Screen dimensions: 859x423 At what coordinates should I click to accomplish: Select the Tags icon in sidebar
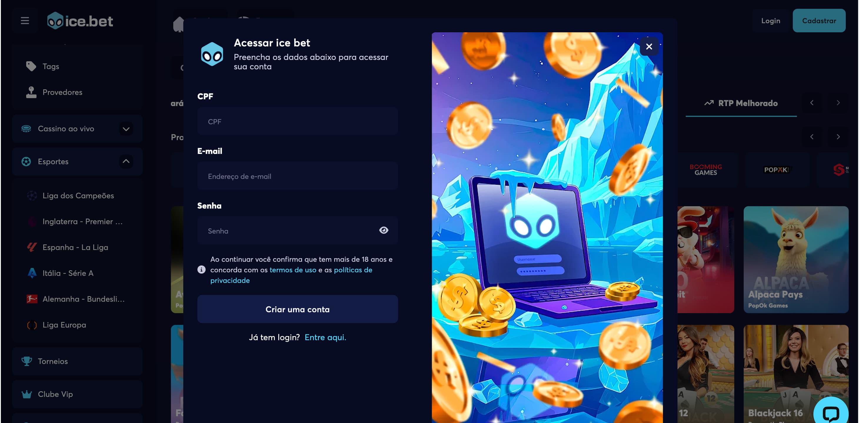pos(31,66)
